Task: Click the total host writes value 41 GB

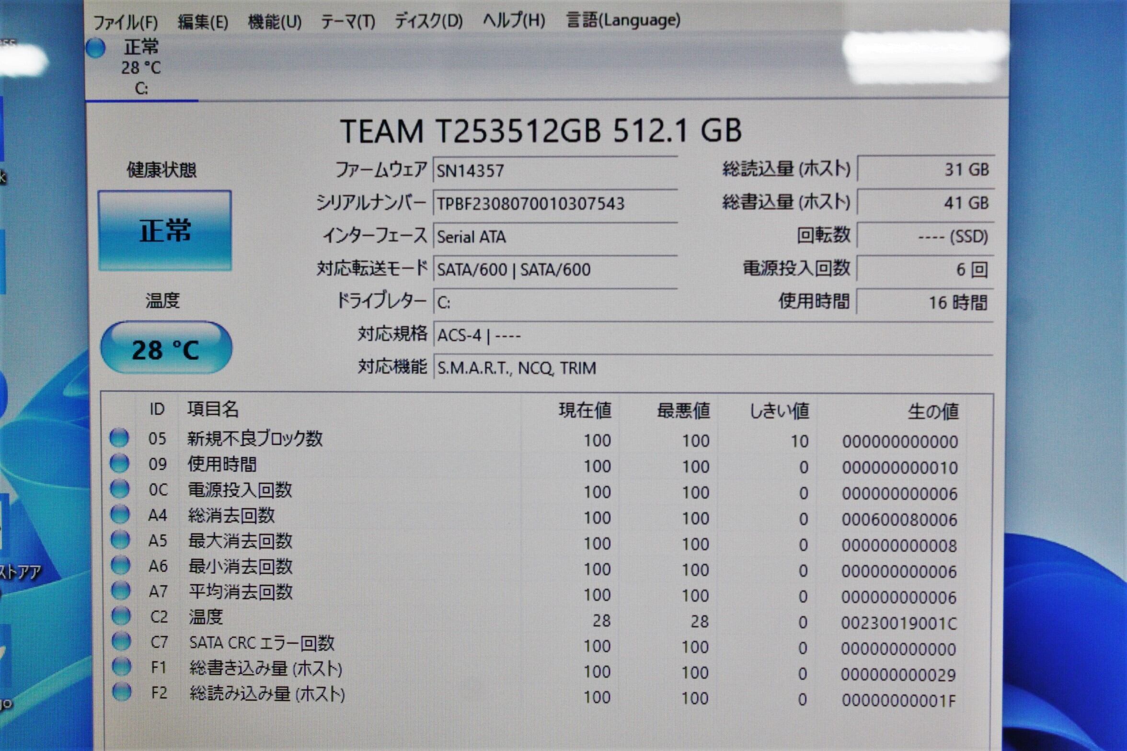Action: (x=926, y=203)
